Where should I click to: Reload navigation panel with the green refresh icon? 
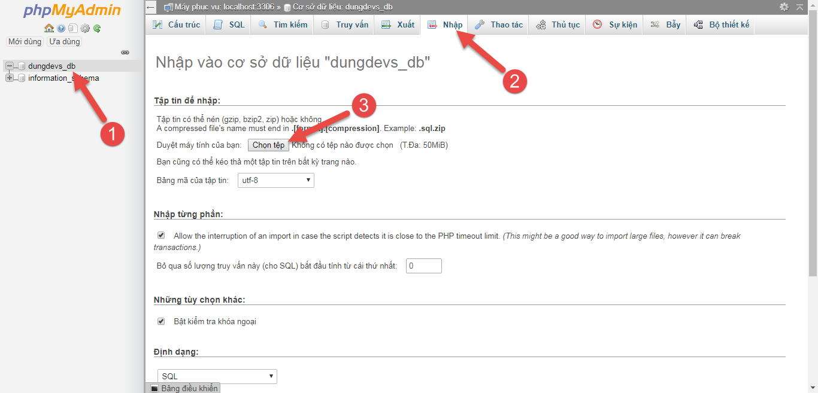(97, 28)
